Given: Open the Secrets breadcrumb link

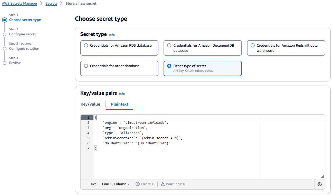Looking at the screenshot, I should click(x=51, y=4).
